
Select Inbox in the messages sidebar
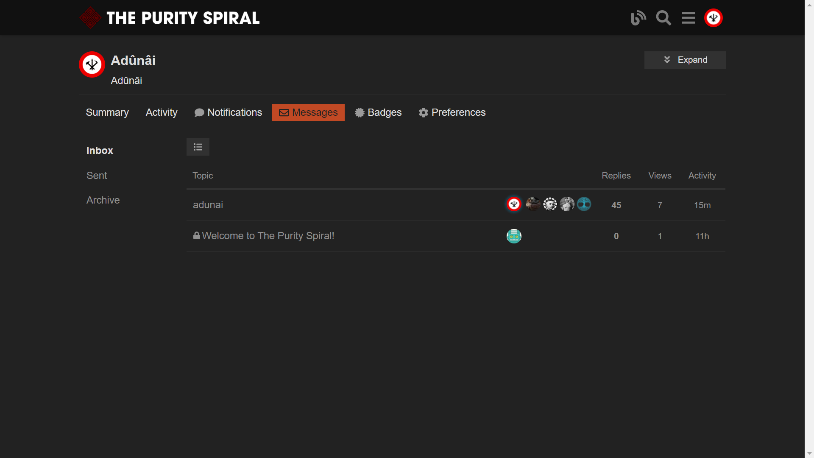click(100, 151)
